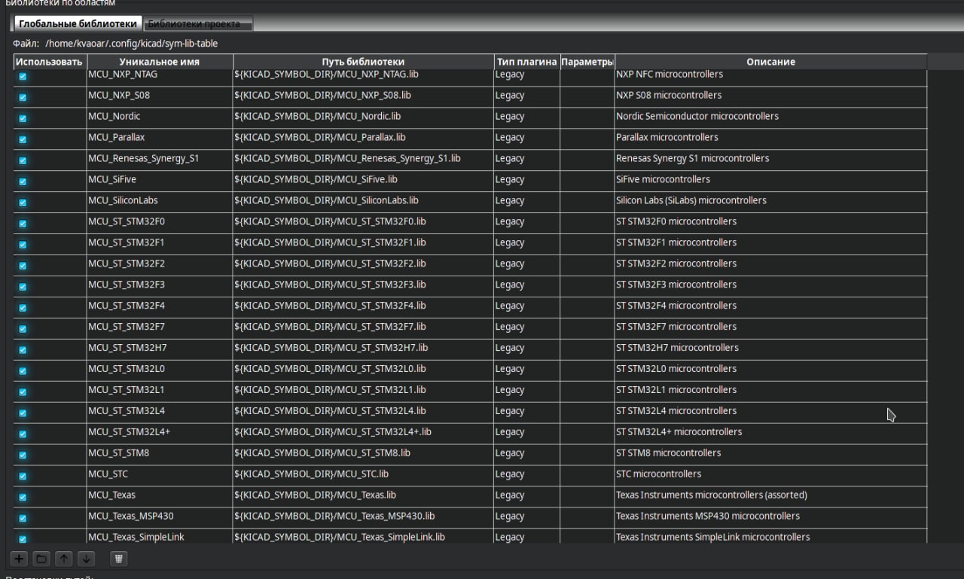Viewport: 964px width, 579px height.
Task: Select the MCU_Nordic name cell
Action: click(160, 117)
